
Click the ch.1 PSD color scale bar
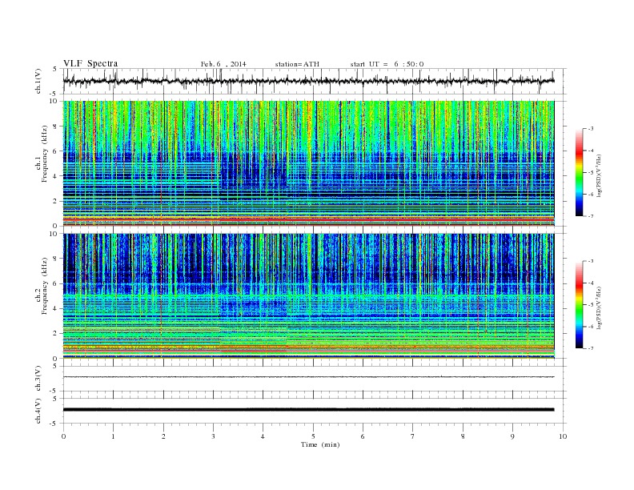click(579, 172)
